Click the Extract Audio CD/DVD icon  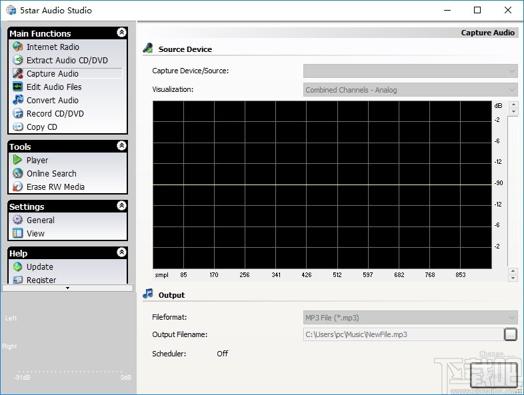tap(18, 61)
